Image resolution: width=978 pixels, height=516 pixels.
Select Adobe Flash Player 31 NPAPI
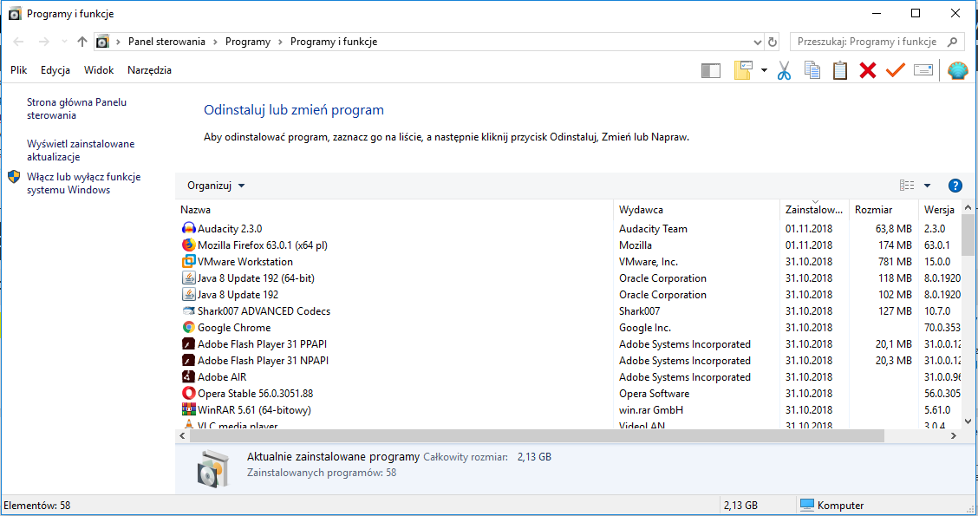click(x=568, y=361)
